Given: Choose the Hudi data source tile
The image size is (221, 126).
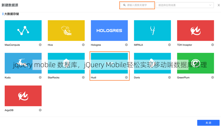Looking at the screenshot, I should tap(109, 63).
